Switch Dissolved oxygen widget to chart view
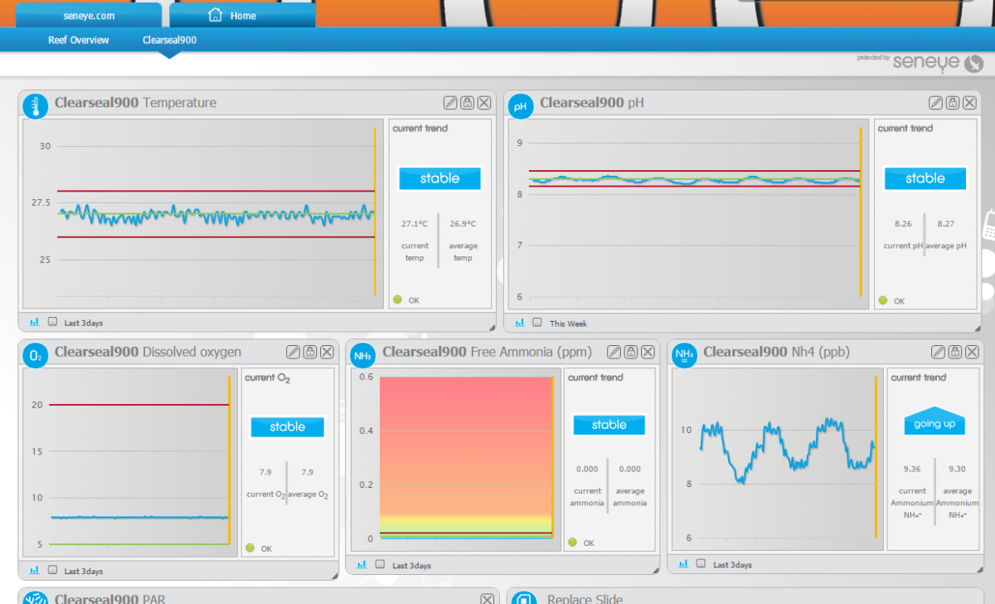This screenshot has width=995, height=604. click(x=35, y=570)
